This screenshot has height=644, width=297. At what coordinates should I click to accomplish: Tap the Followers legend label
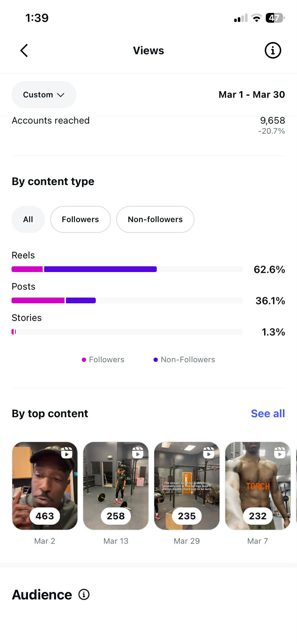tap(107, 359)
